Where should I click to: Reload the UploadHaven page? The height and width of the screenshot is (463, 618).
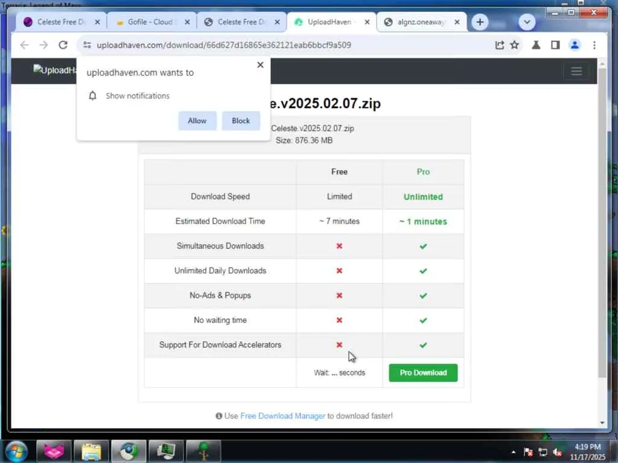(63, 45)
